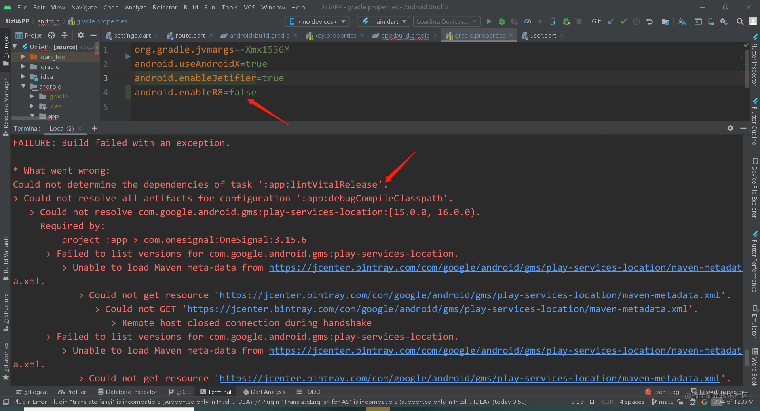Open the VCS menu
Screen dimensions: 760x411
(249, 7)
